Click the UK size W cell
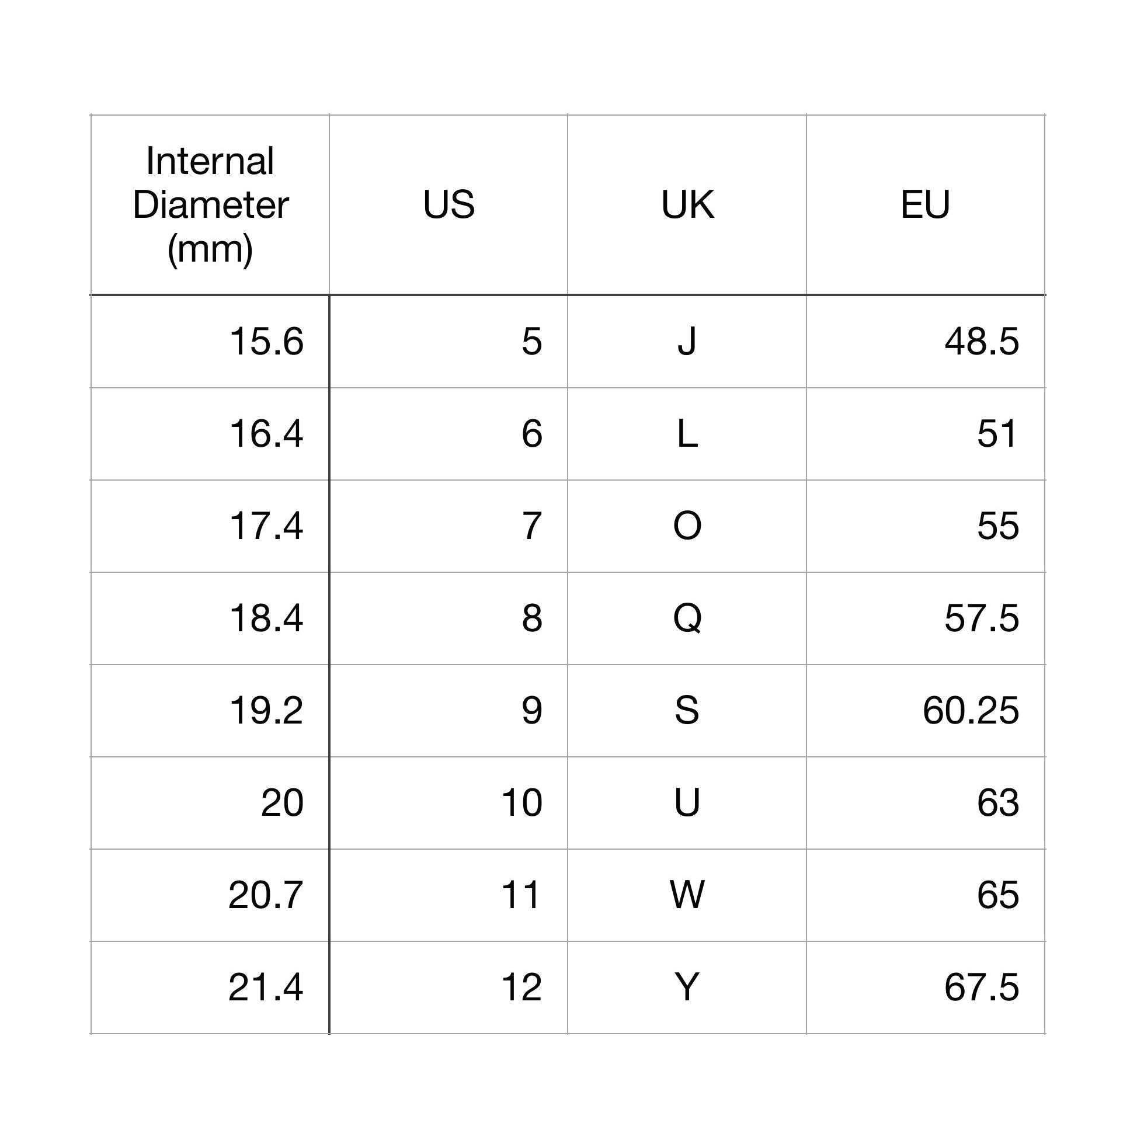This screenshot has width=1144, height=1144. coord(687,895)
